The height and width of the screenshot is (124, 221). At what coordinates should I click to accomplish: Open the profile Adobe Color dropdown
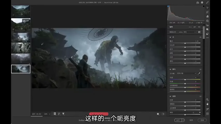click(187, 32)
